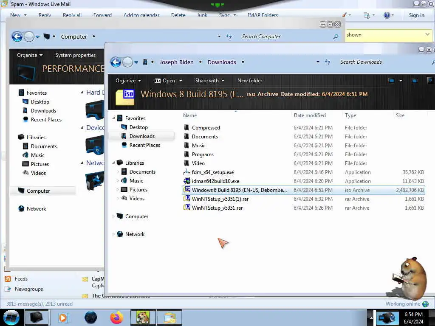Viewport: 435px width, 326px height.
Task: Select the idman642build10.exe icon
Action: [x=187, y=181]
